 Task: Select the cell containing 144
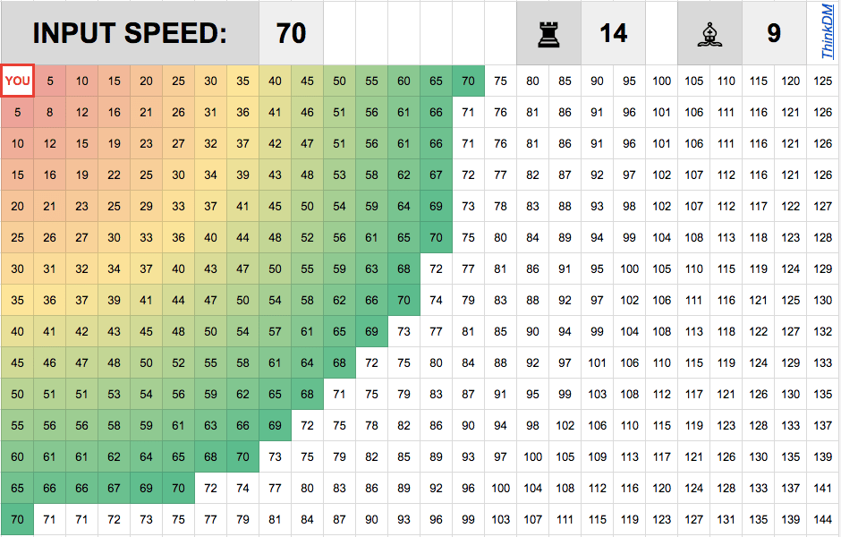pos(823,519)
